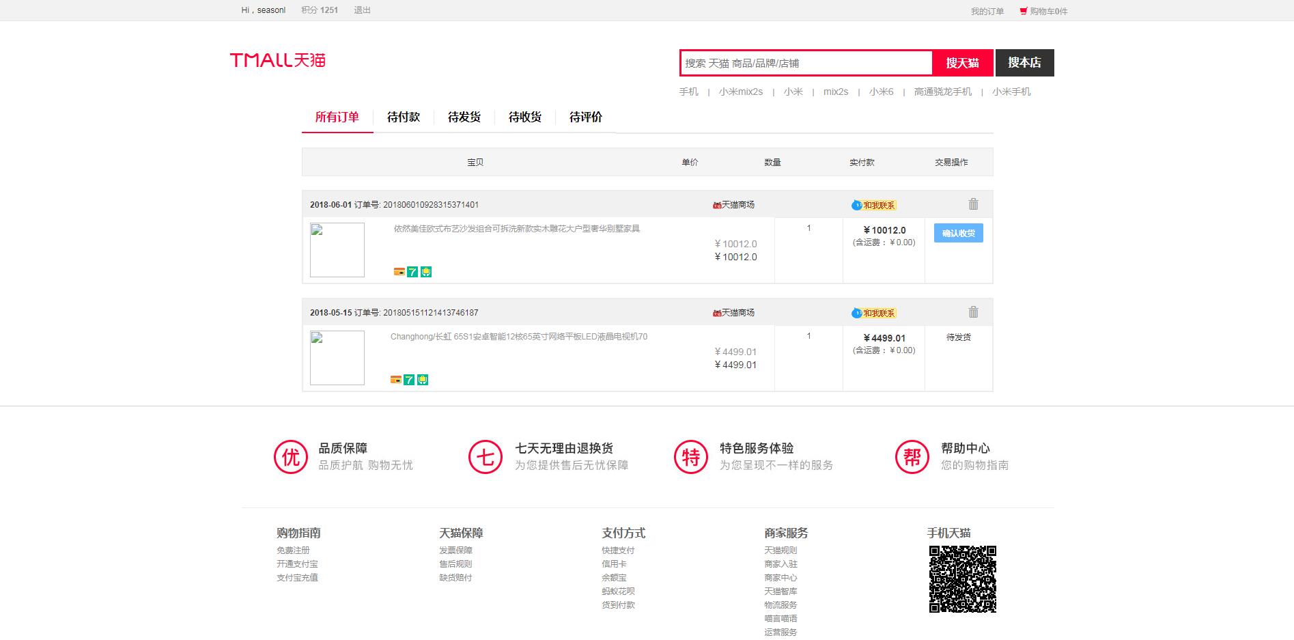Open the 物流服务 footer link
This screenshot has width=1294, height=640.
pos(780,605)
